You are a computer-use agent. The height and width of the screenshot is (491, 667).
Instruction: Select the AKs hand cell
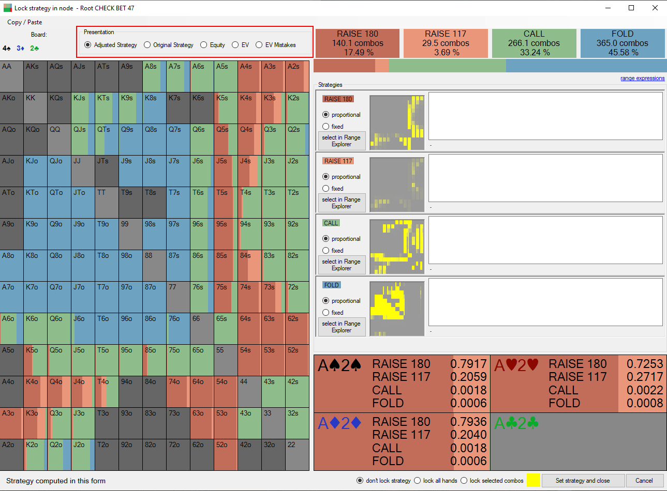[x=35, y=76]
